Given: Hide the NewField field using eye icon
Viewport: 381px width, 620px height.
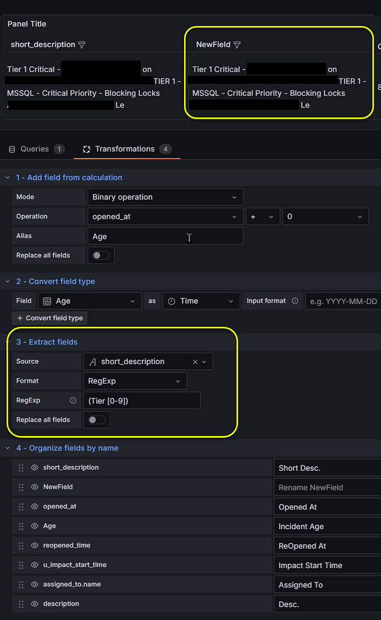Looking at the screenshot, I should point(35,487).
